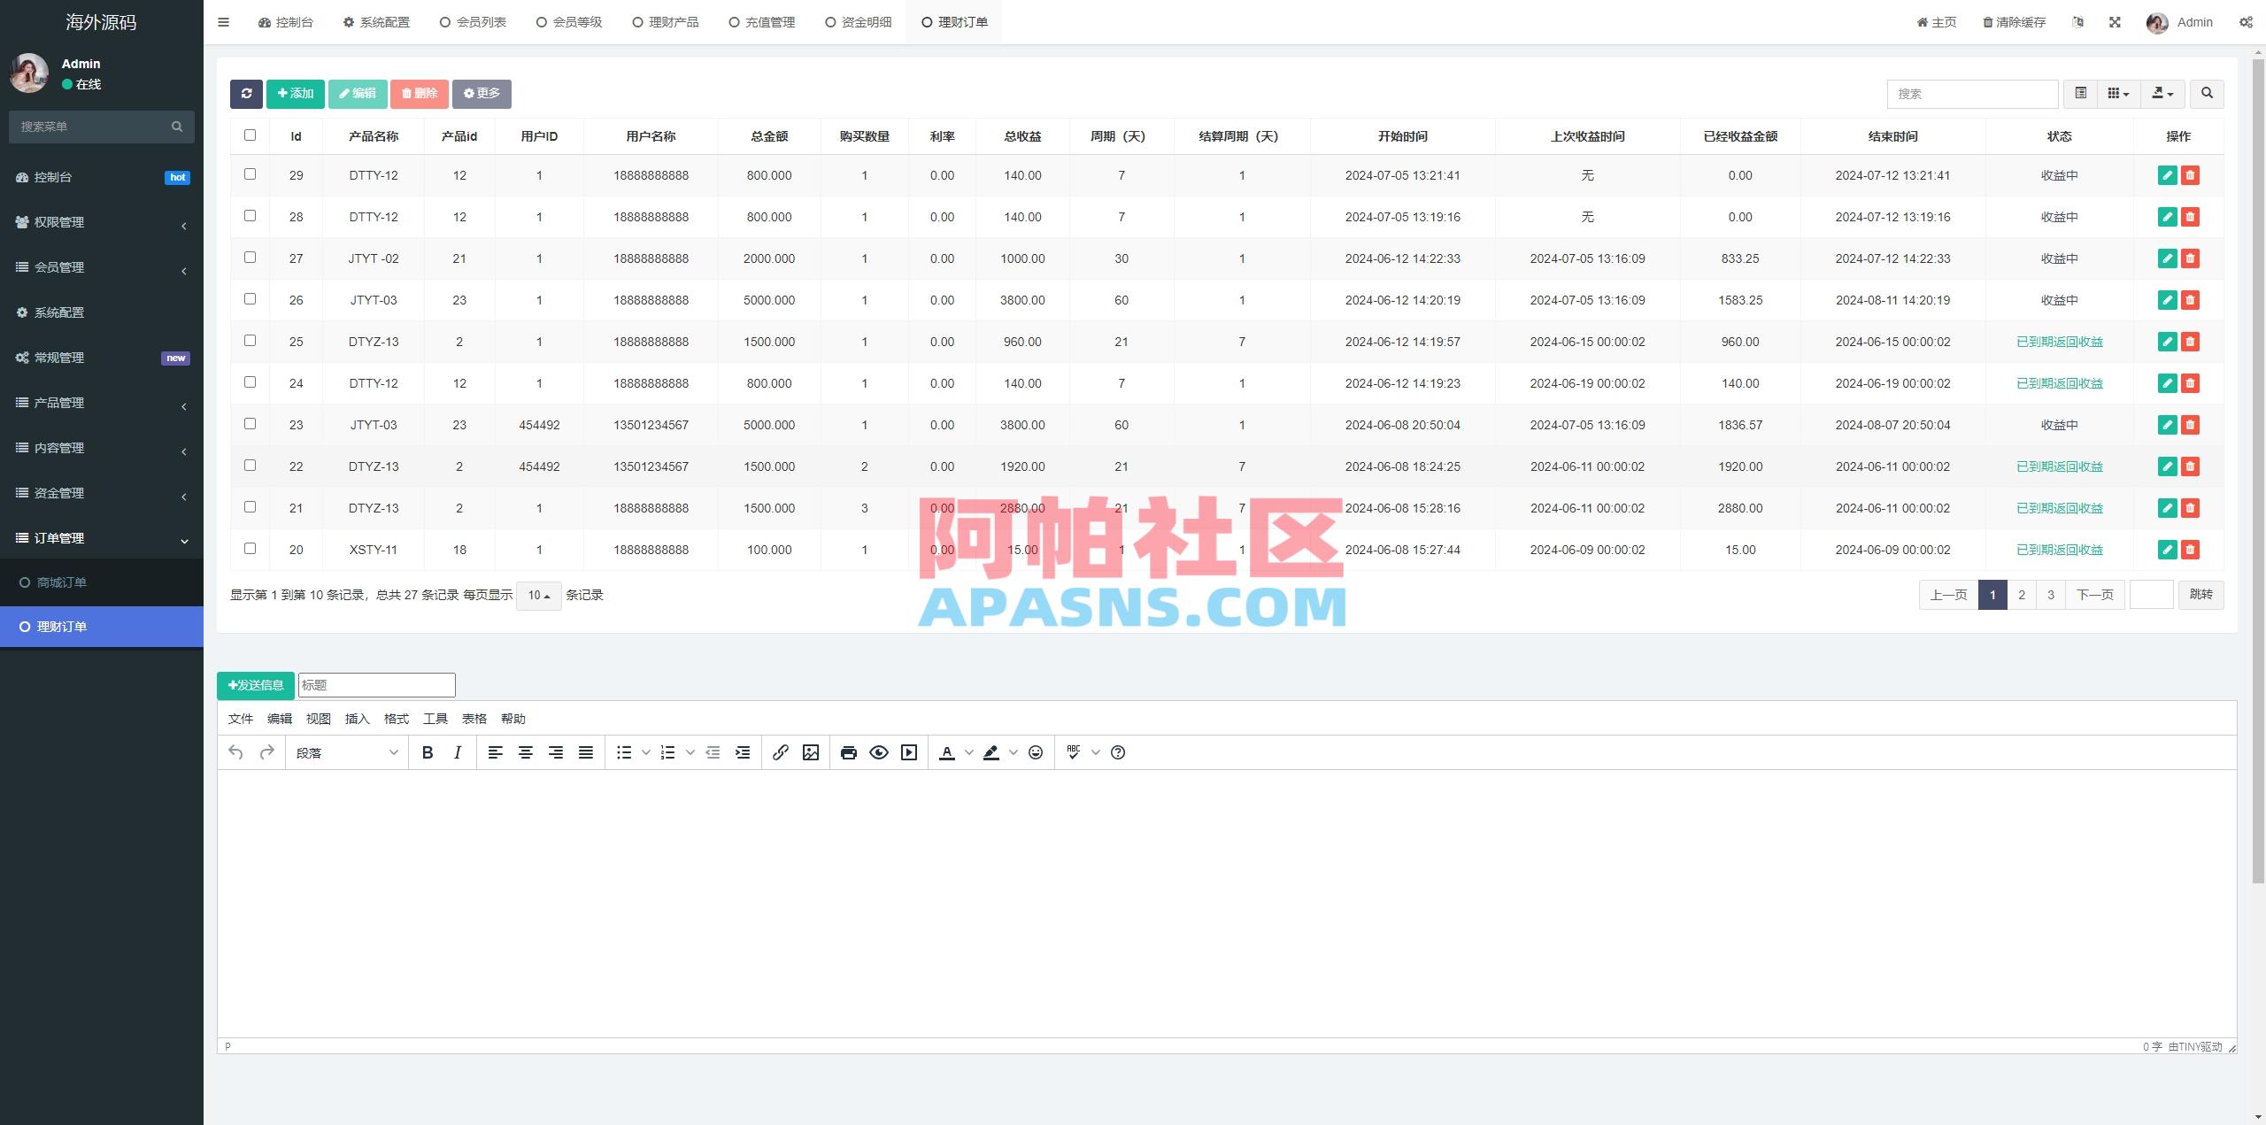
Task: Open the page size dropdown showing 10
Action: (537, 595)
